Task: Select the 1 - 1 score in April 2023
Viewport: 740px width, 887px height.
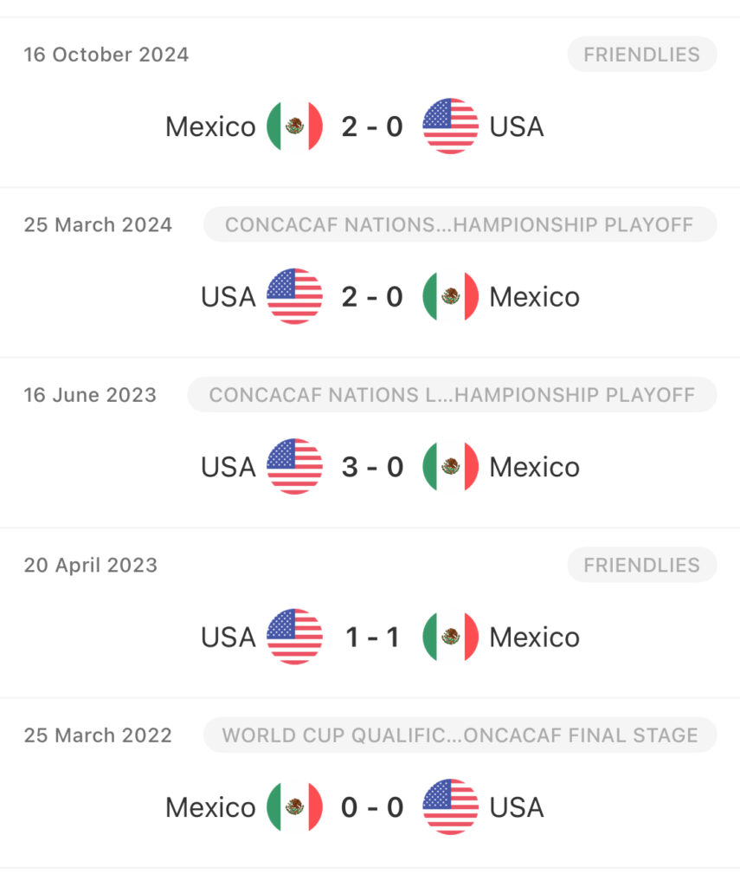Action: pyautogui.click(x=372, y=638)
